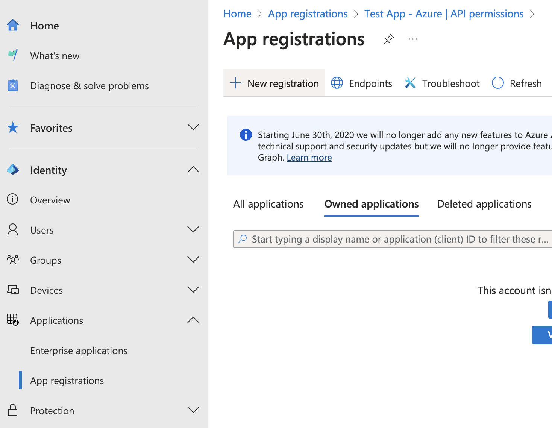Screen dimensions: 552x428
Task: Collapse the Identity section
Action: pyautogui.click(x=193, y=170)
